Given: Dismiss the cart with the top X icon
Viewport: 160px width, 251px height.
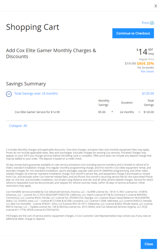Looking at the screenshot, I should pyautogui.click(x=156, y=6).
